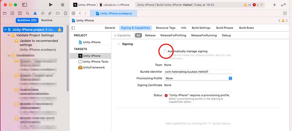Click Unity-iPhone in the jump bar

pyautogui.click(x=83, y=20)
